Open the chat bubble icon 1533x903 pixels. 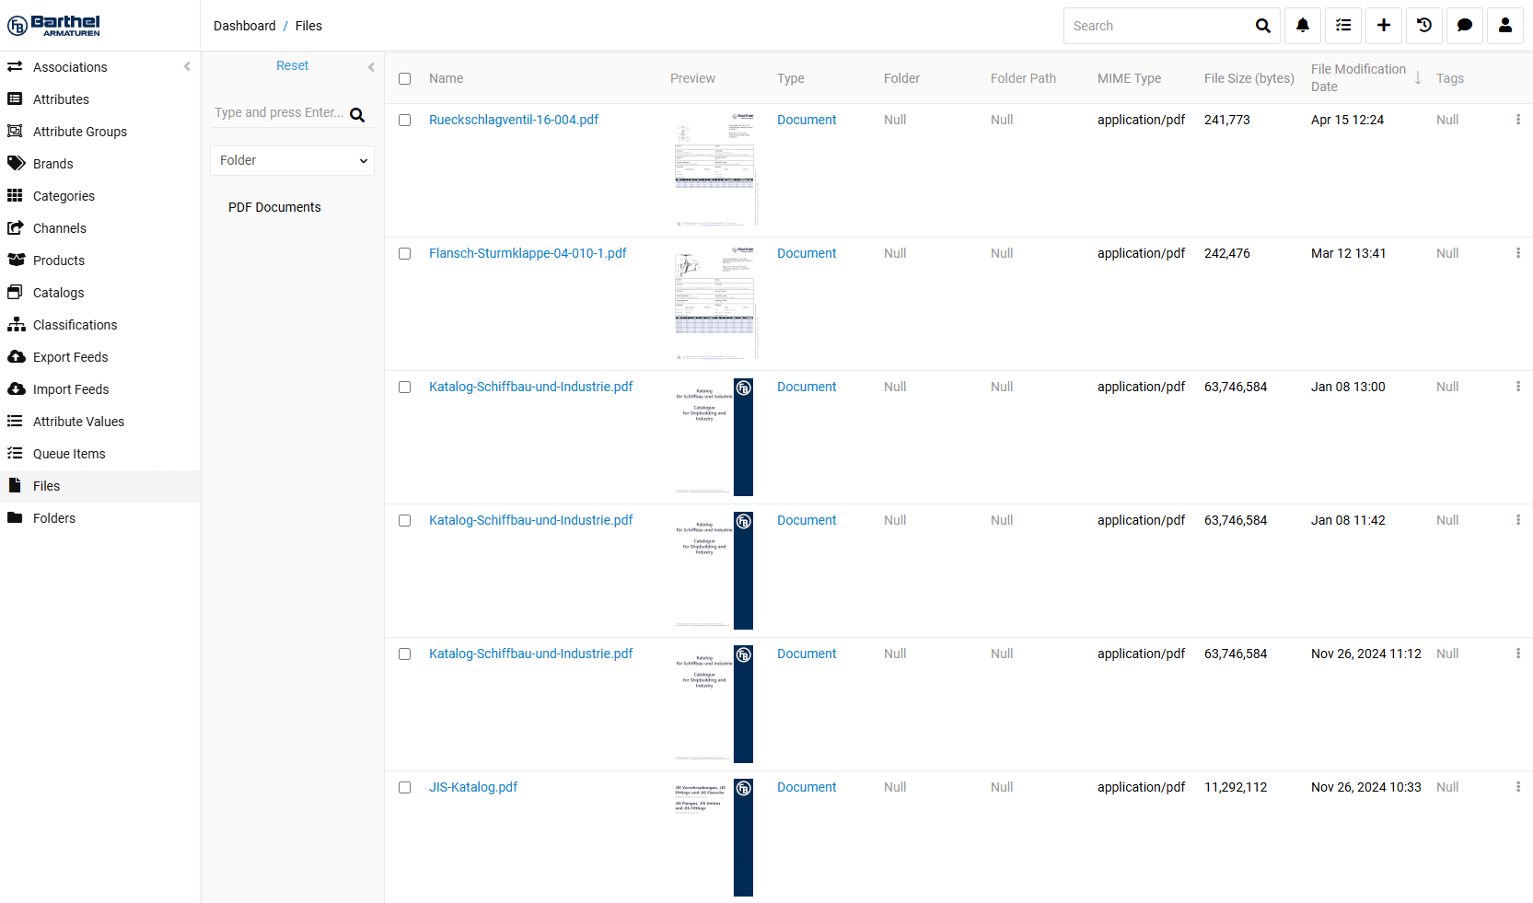[1464, 26]
